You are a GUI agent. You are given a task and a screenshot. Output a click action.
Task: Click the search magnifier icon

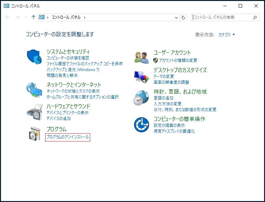255,17
